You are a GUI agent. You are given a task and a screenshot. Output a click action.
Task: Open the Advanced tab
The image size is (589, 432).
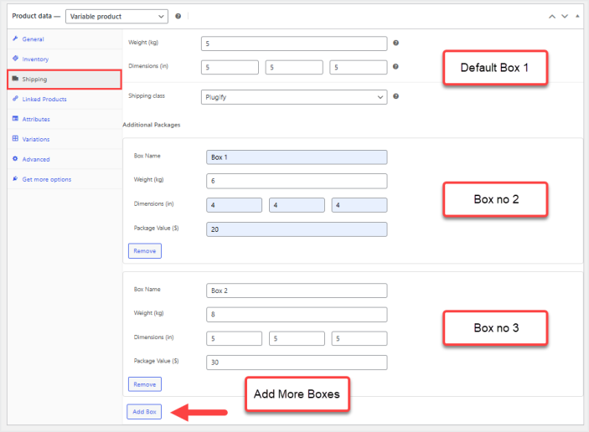tap(65, 159)
